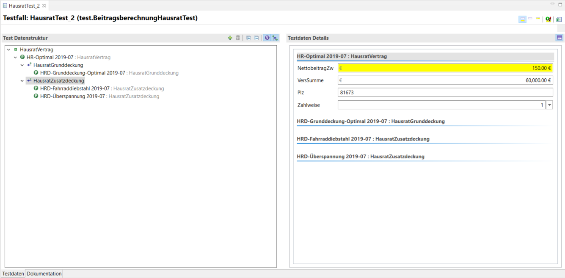565x278 pixels.
Task: Collapse the HausratZusatzdeckung tree node
Action: click(x=22, y=81)
